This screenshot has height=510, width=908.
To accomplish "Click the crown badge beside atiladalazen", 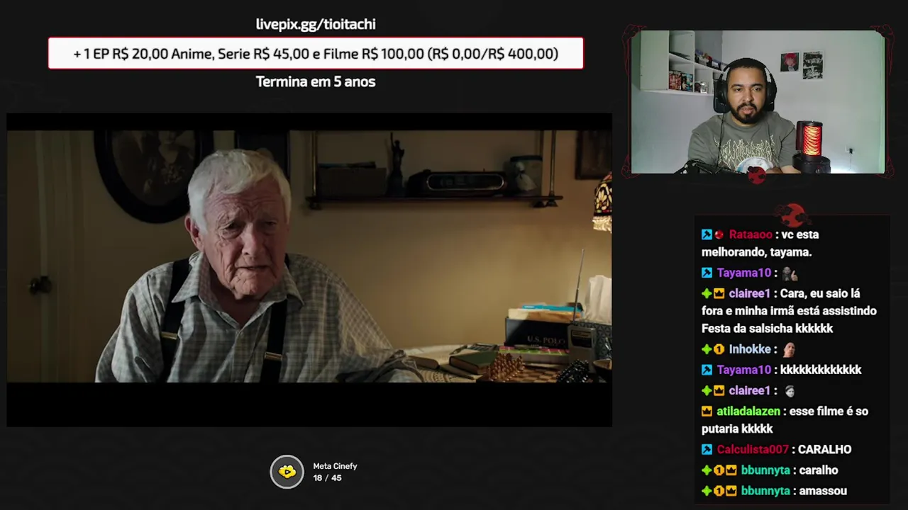I will pyautogui.click(x=707, y=411).
